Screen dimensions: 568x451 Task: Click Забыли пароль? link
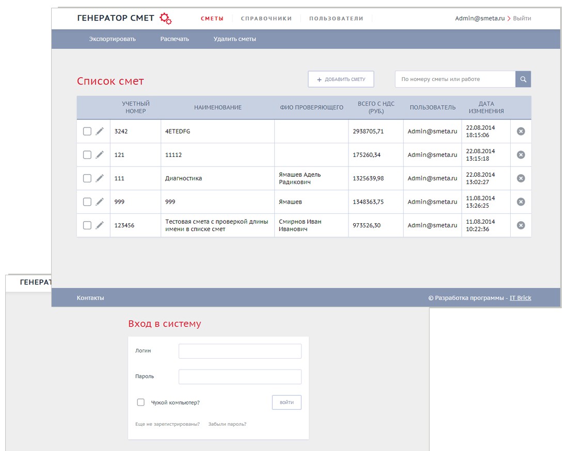tap(227, 424)
